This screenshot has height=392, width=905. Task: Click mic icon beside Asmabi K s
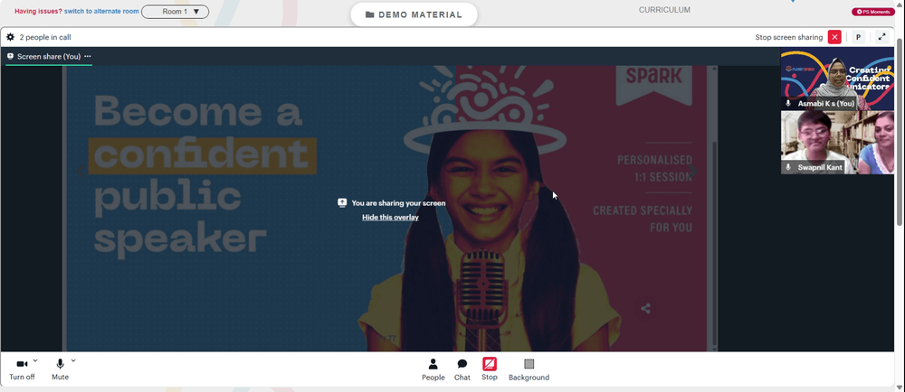tap(788, 104)
